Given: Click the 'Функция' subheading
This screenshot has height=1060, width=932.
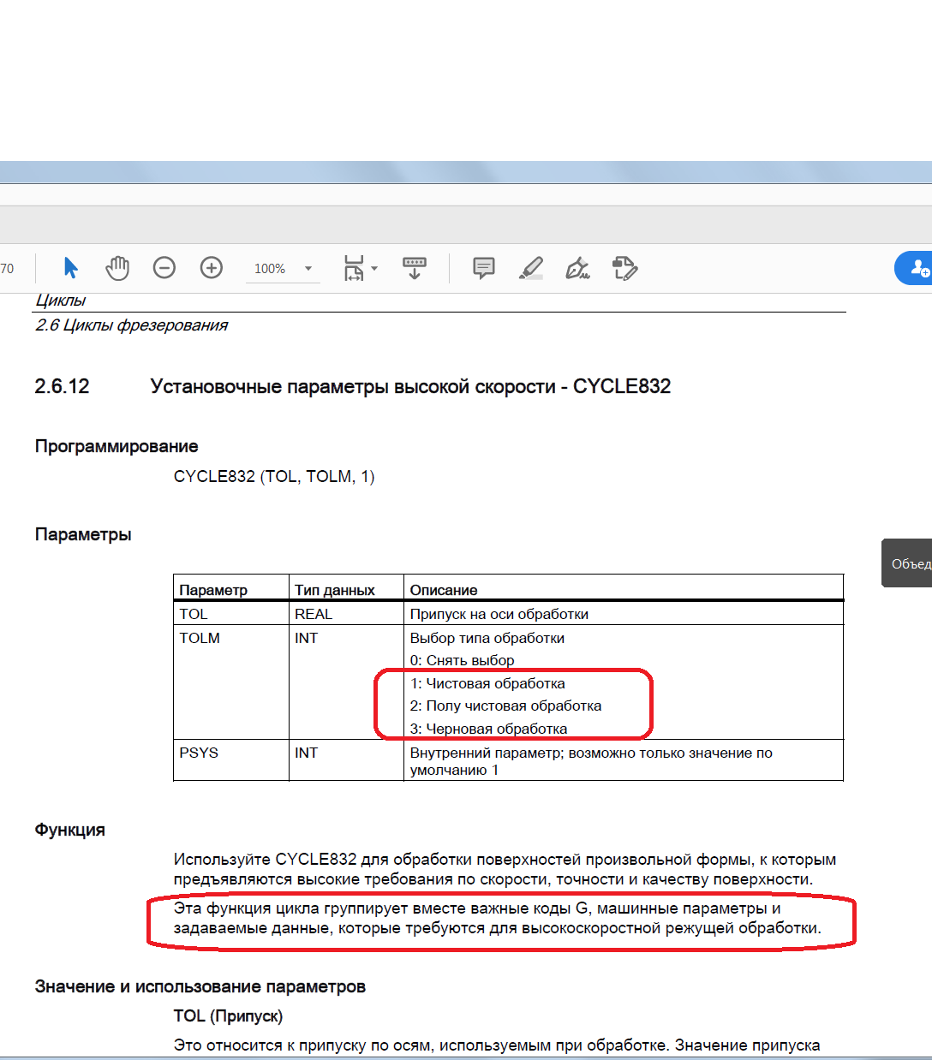Looking at the screenshot, I should click(69, 830).
